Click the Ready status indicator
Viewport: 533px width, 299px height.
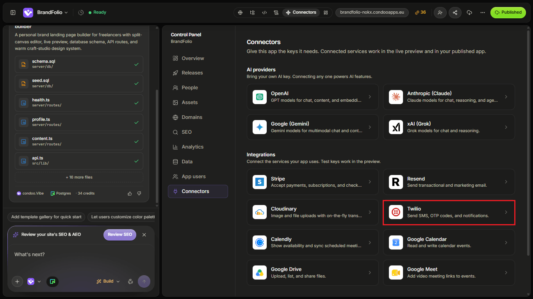pos(97,12)
